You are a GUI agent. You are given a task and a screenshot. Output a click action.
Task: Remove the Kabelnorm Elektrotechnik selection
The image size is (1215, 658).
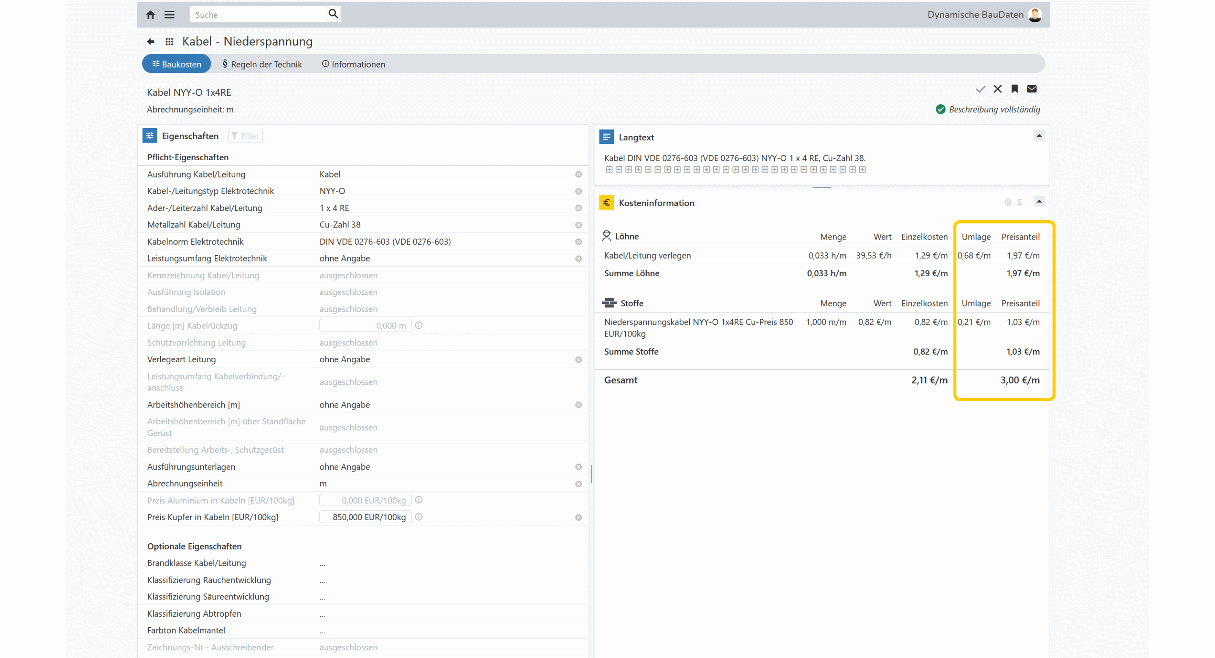point(578,242)
